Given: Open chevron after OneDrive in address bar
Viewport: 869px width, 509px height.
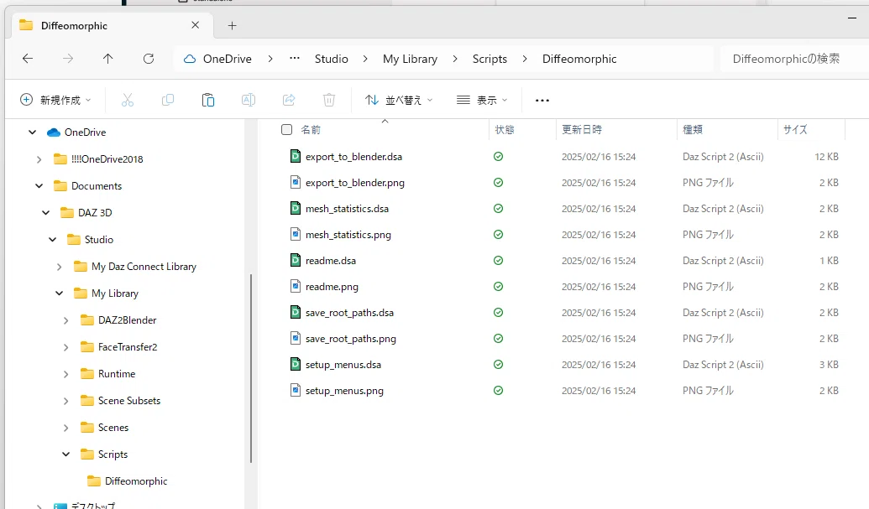Looking at the screenshot, I should tap(270, 59).
